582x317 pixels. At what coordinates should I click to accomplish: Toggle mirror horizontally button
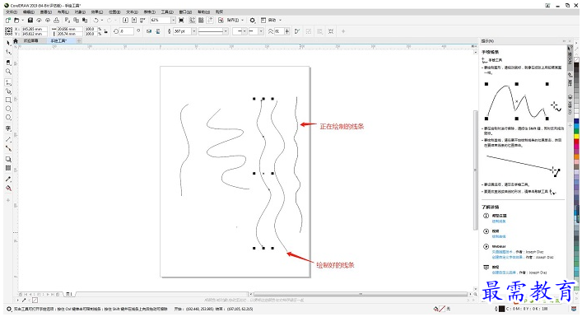[x=149, y=31]
